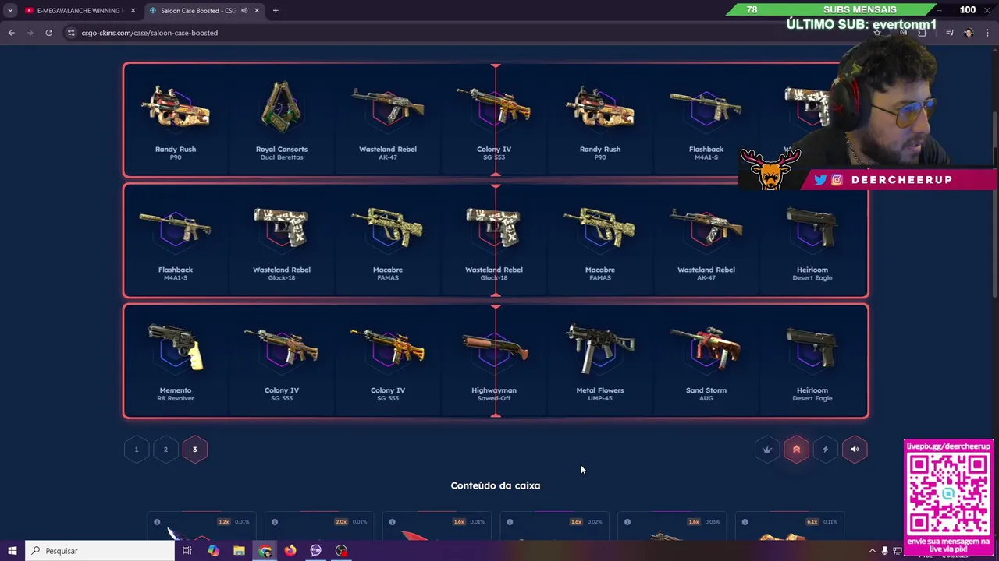Click the Metal Flowers UMP-45 item
This screenshot has height=561, width=999.
click(600, 362)
